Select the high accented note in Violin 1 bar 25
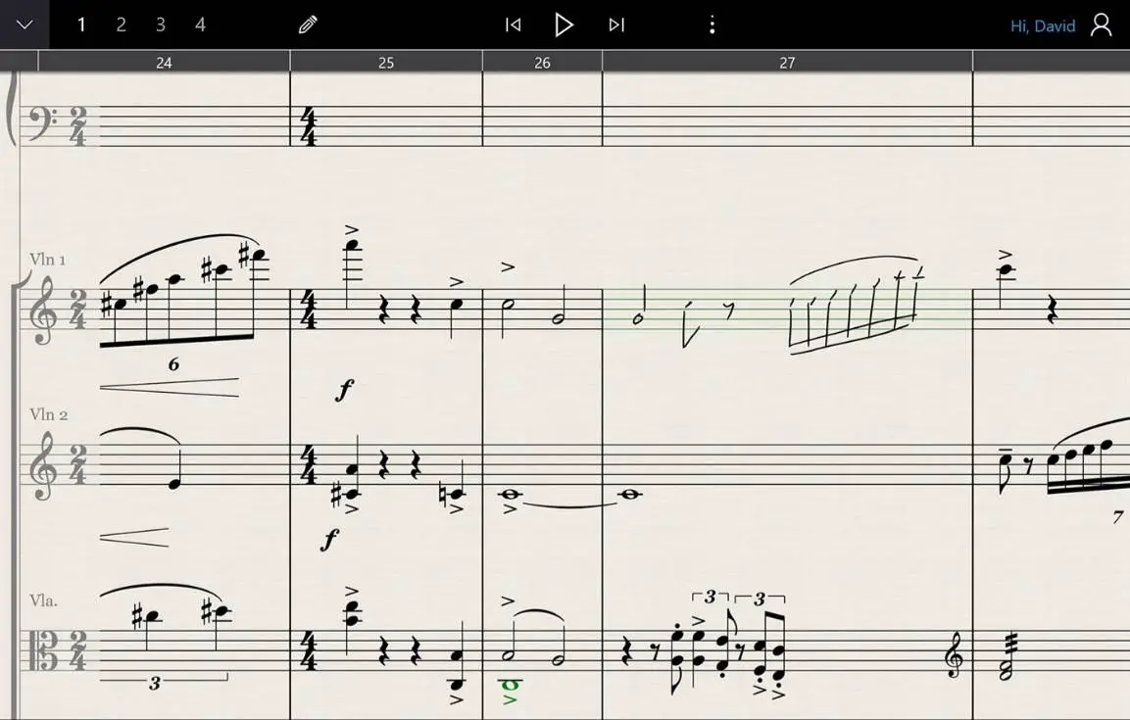Viewport: 1130px width, 720px height. (x=351, y=246)
